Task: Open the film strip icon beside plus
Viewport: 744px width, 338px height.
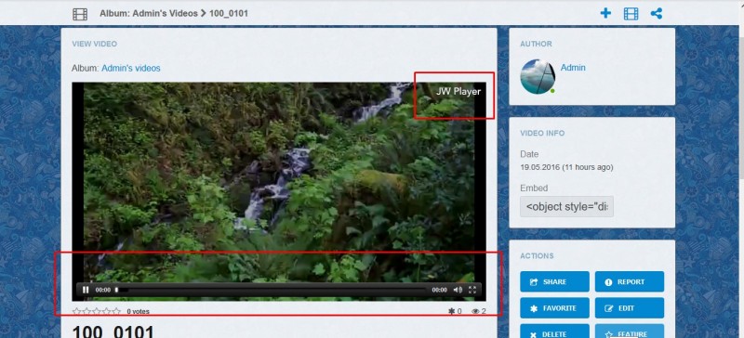Action: [631, 14]
